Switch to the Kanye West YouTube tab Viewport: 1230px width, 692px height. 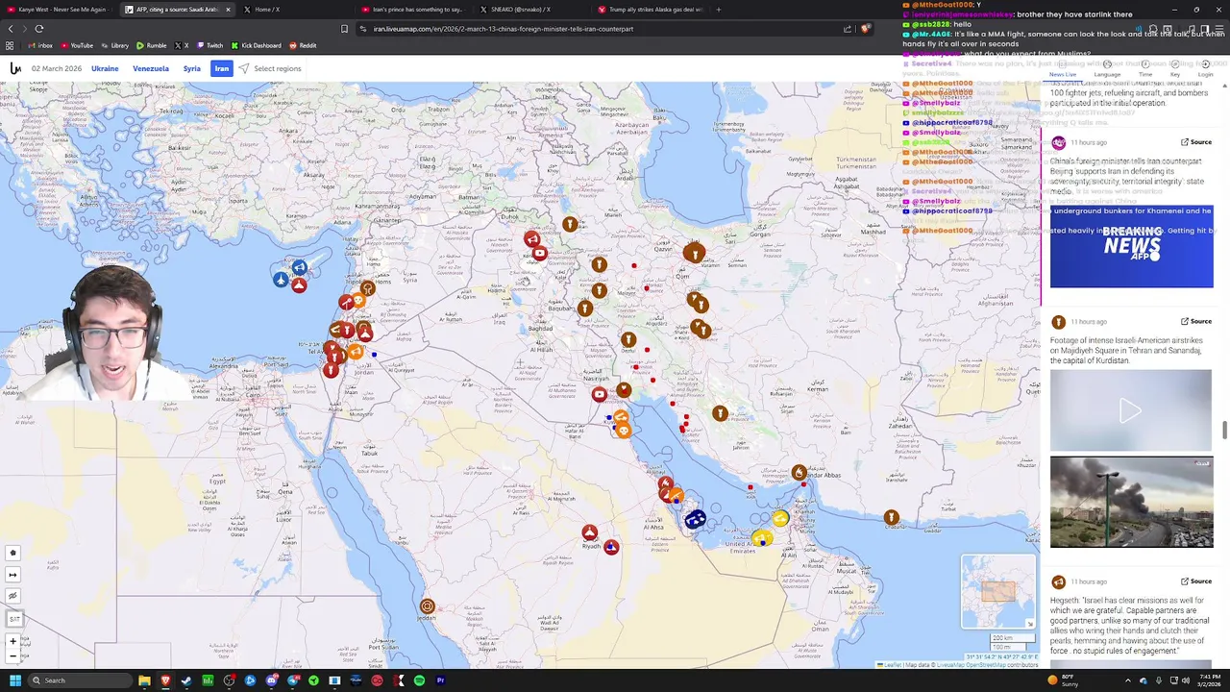(60, 10)
